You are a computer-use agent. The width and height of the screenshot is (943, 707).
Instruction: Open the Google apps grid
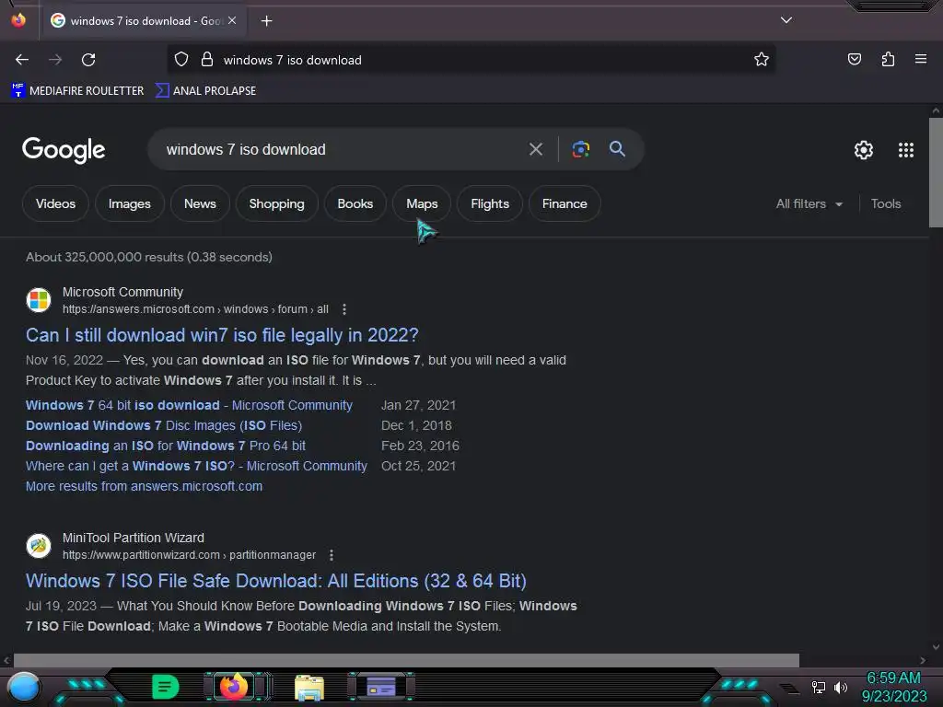click(x=906, y=150)
